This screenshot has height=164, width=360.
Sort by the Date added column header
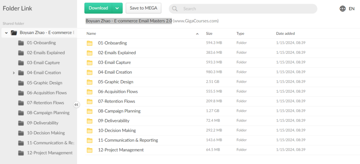coord(285,33)
